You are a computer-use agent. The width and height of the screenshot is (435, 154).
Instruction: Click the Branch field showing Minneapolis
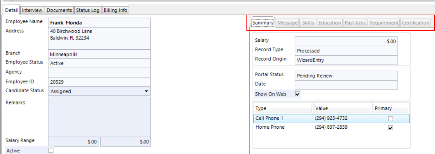click(99, 55)
